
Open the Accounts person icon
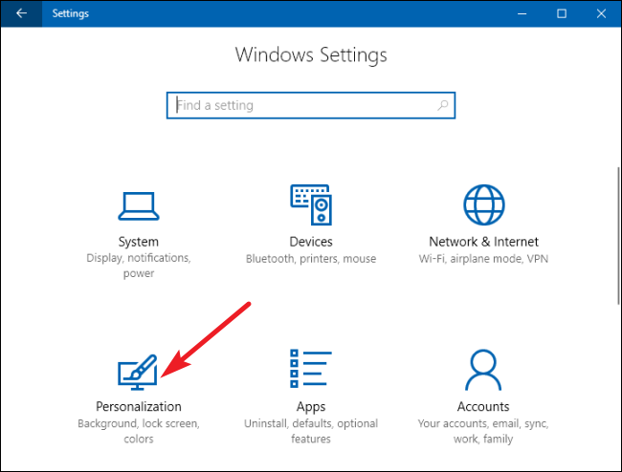(x=483, y=370)
